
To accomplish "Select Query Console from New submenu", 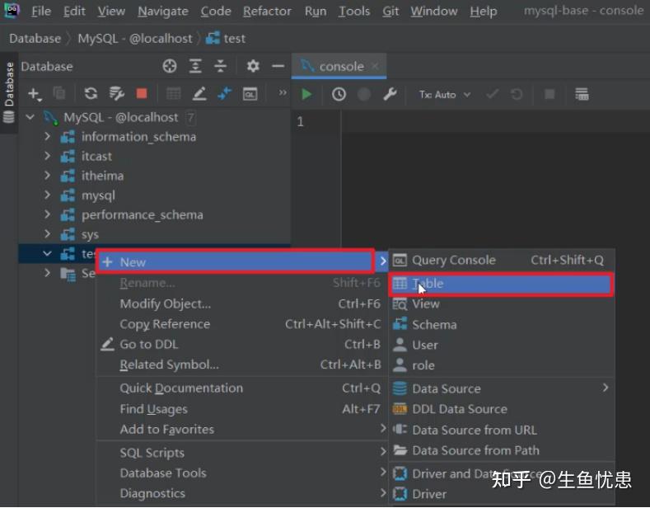I will tap(453, 260).
